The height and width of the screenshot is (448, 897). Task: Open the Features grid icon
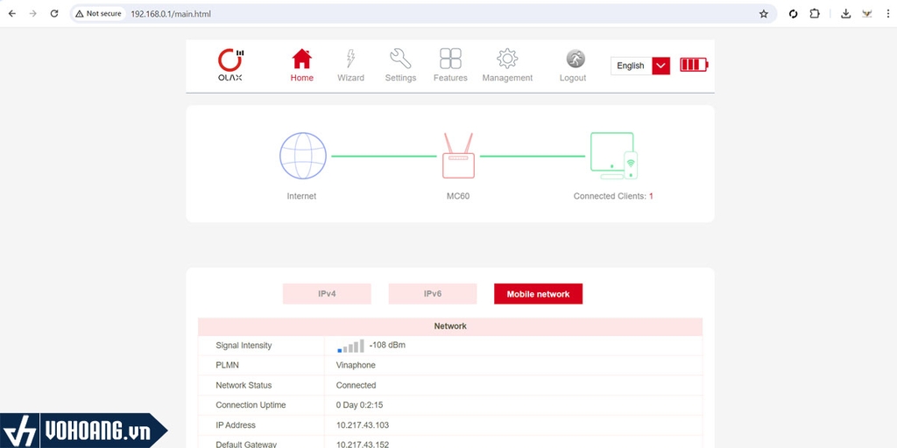pos(450,59)
